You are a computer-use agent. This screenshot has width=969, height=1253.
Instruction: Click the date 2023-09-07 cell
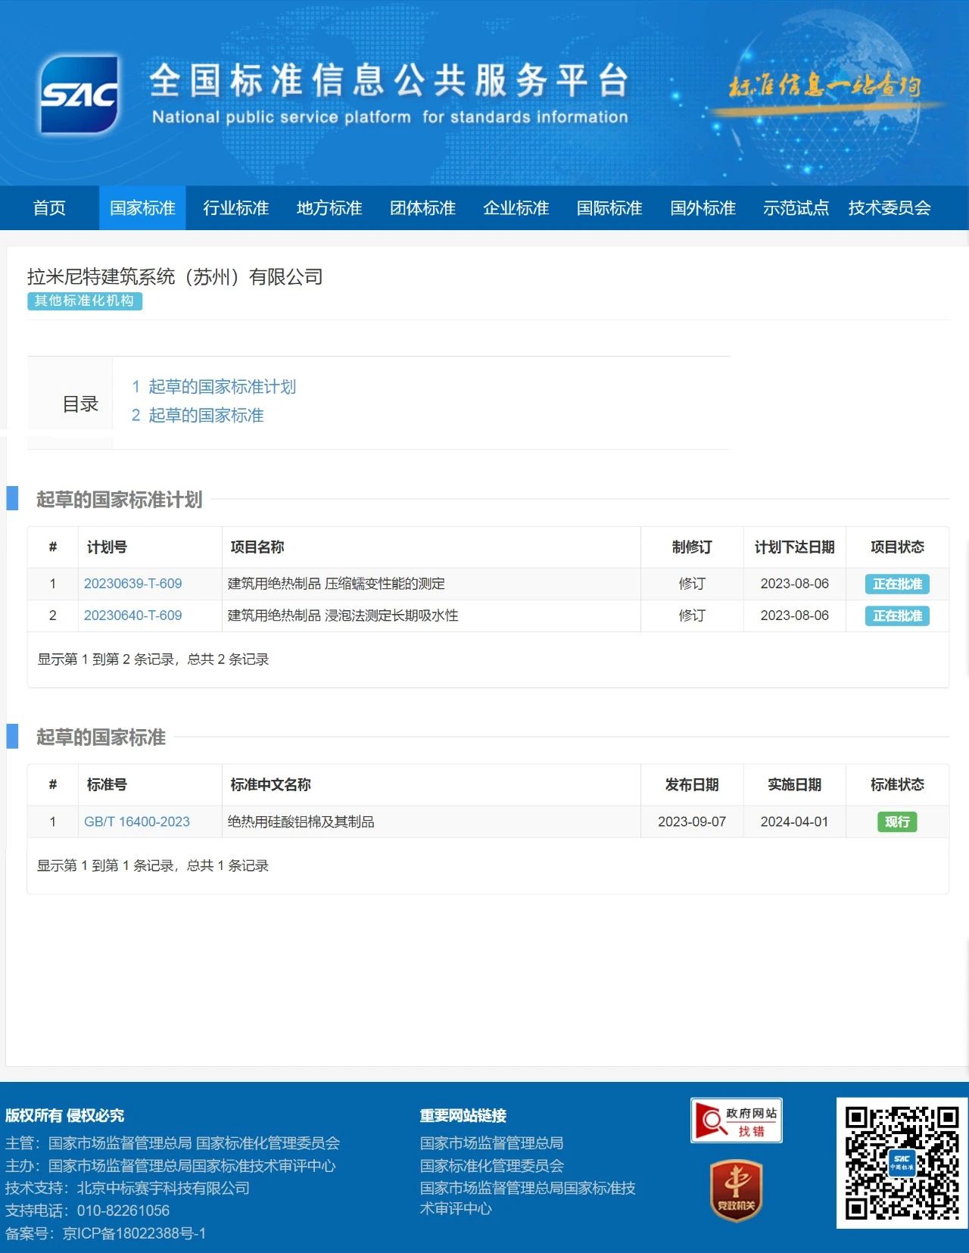692,821
